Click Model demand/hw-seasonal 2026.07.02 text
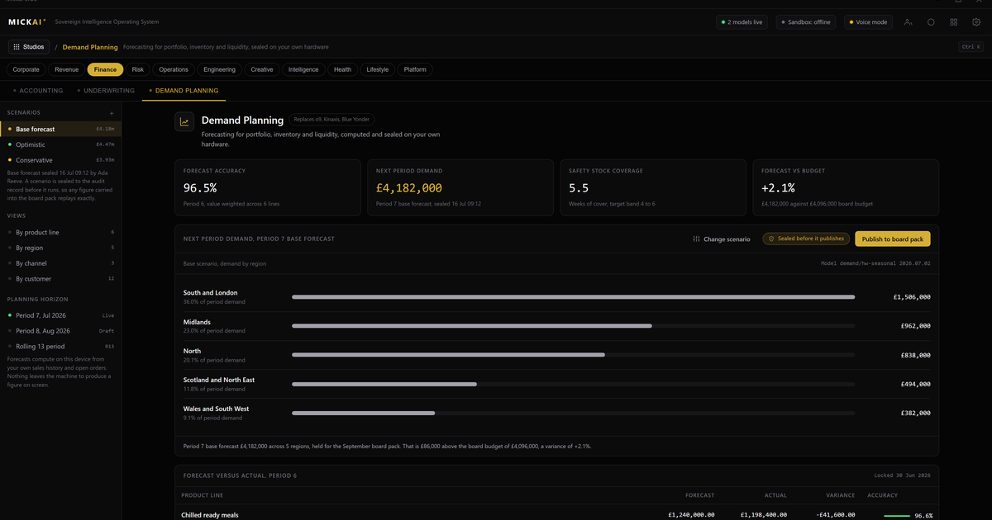Screen dimensions: 992x520 click(875, 263)
